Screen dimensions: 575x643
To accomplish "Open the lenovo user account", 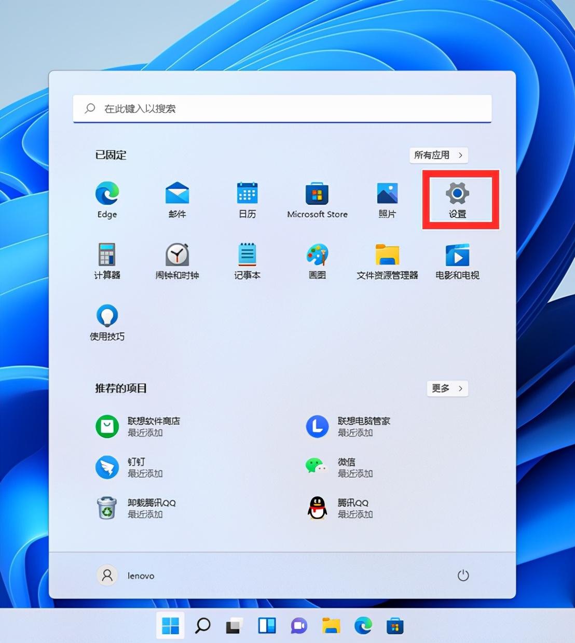I will (126, 576).
